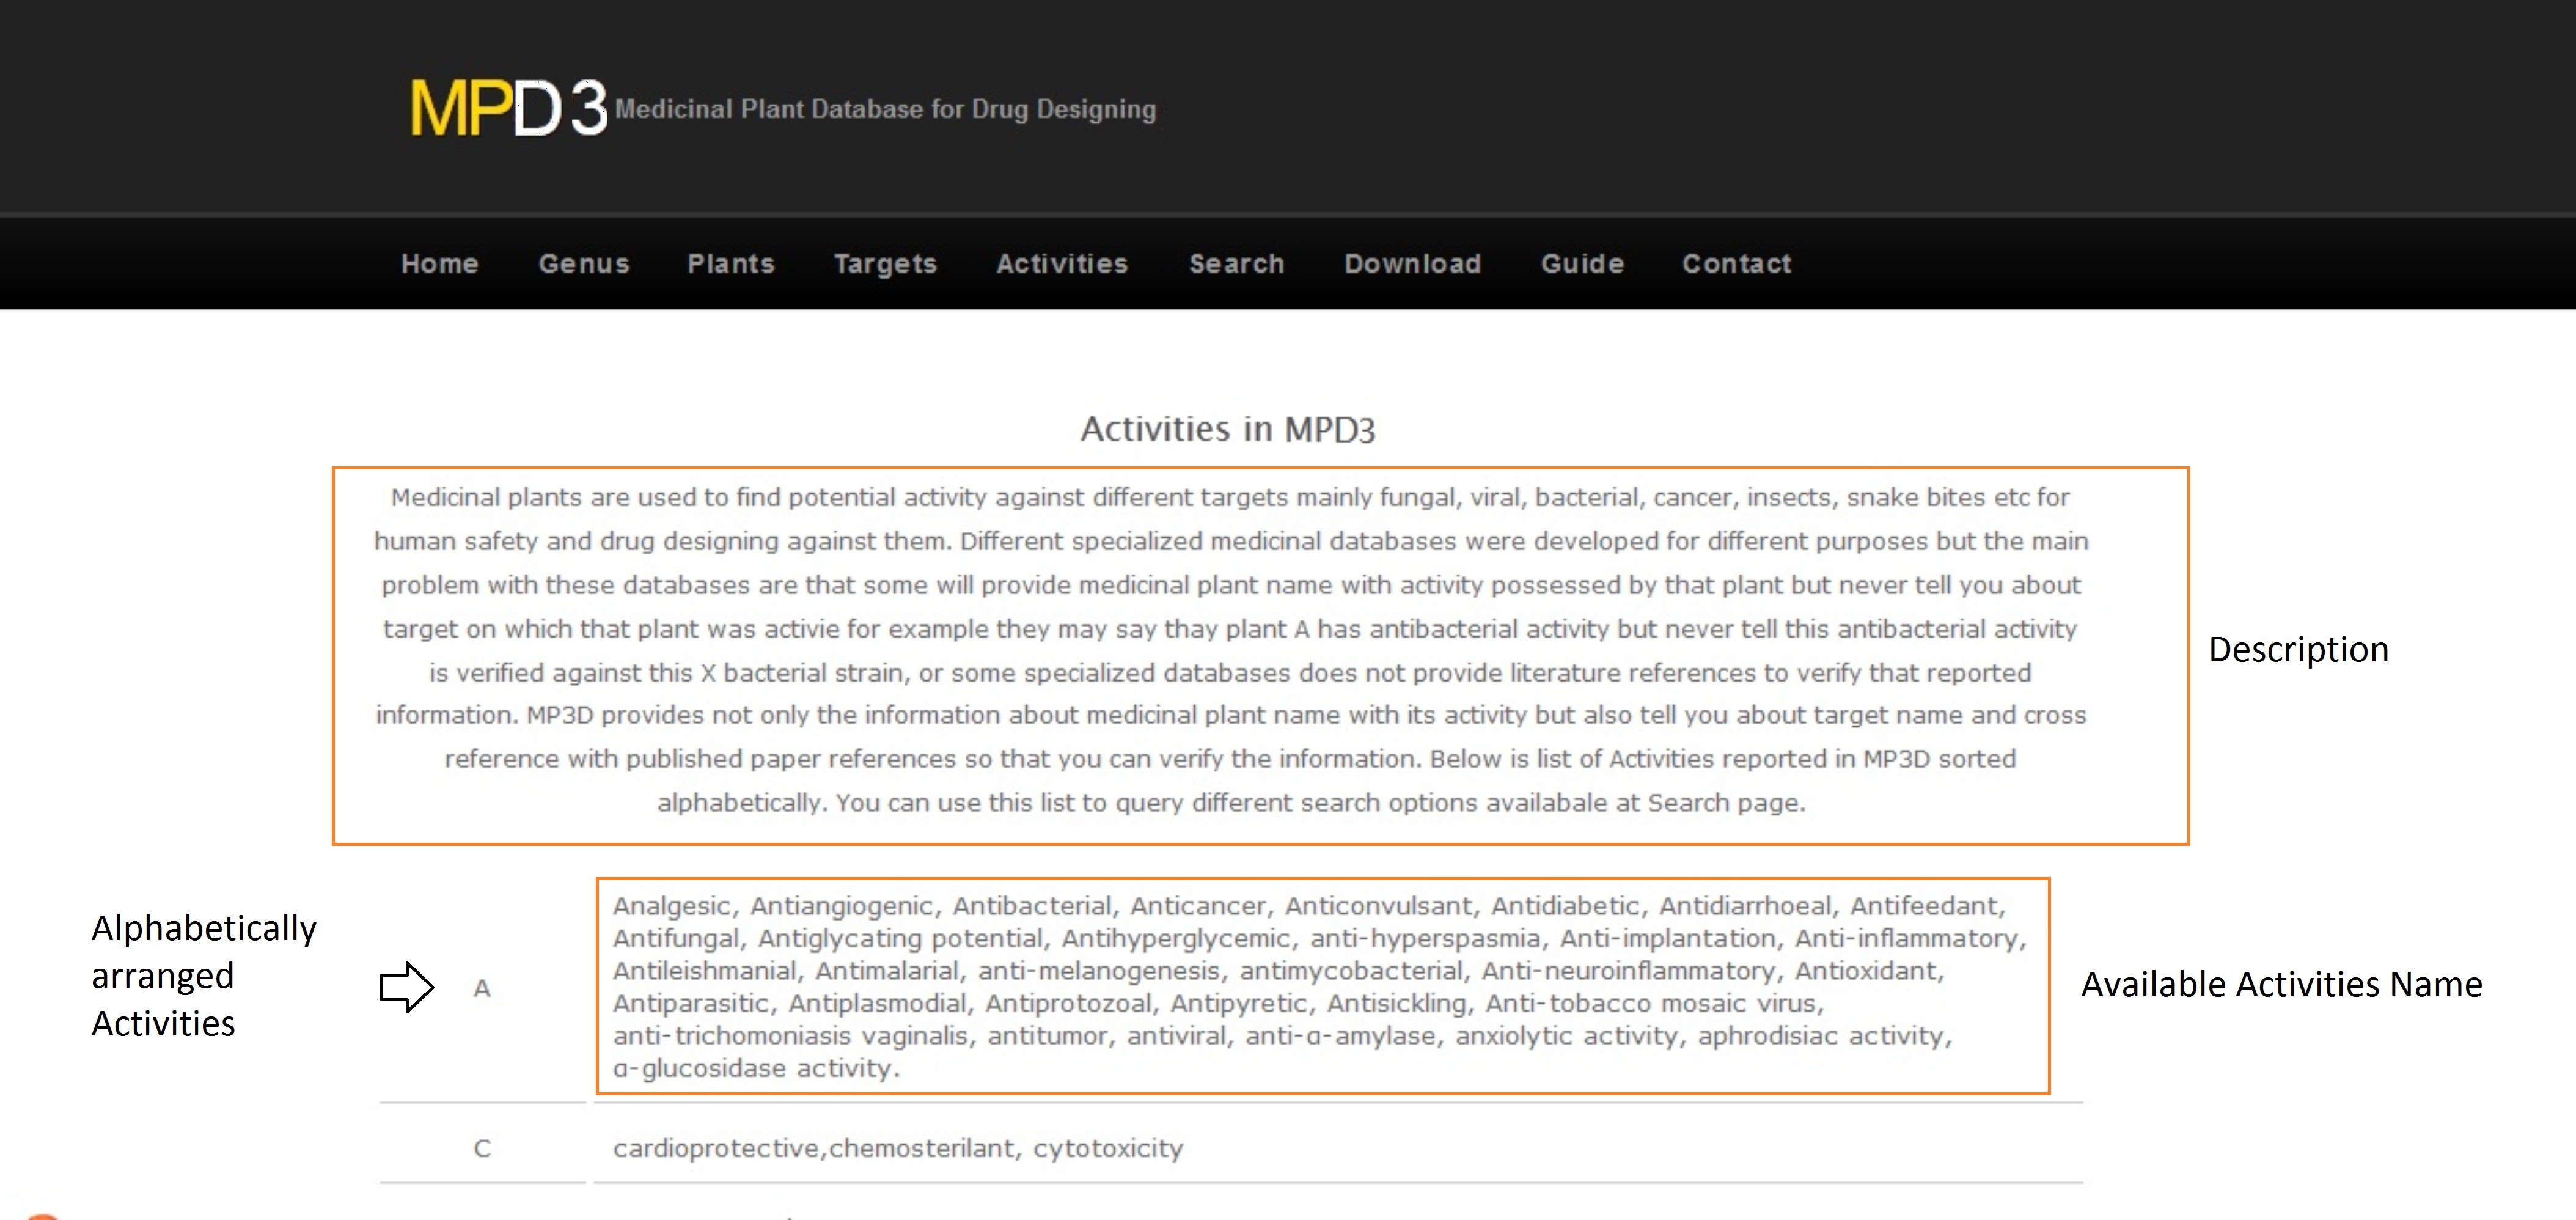Click the word 'Analgesic' in the activities list
The width and height of the screenshot is (2576, 1220).
(x=673, y=906)
